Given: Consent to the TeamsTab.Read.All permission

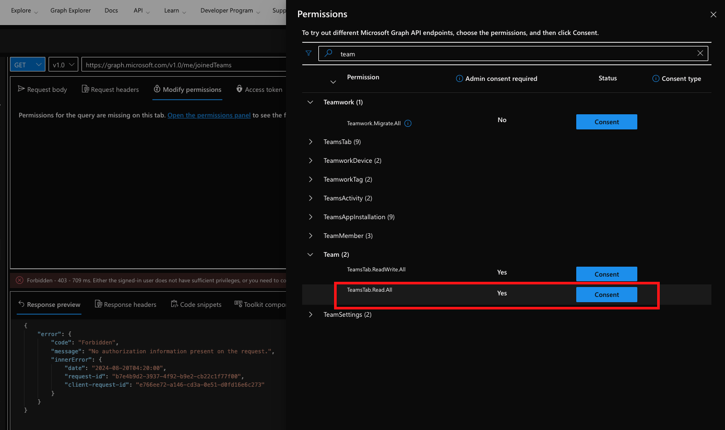Looking at the screenshot, I should click(x=606, y=294).
